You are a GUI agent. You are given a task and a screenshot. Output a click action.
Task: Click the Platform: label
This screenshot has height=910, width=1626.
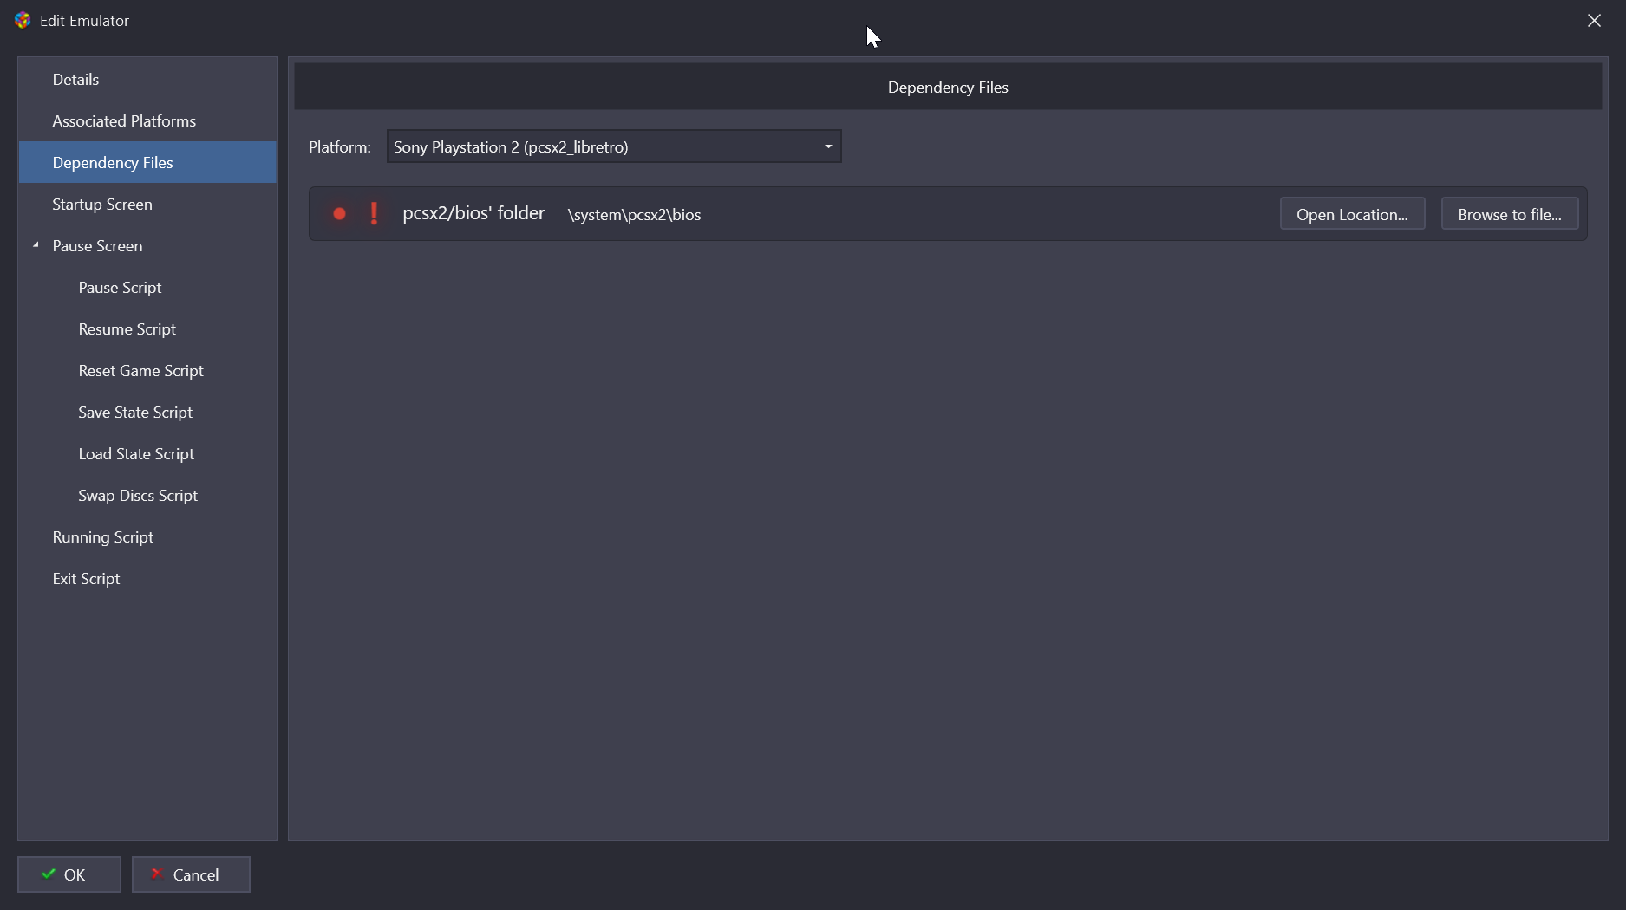click(340, 147)
